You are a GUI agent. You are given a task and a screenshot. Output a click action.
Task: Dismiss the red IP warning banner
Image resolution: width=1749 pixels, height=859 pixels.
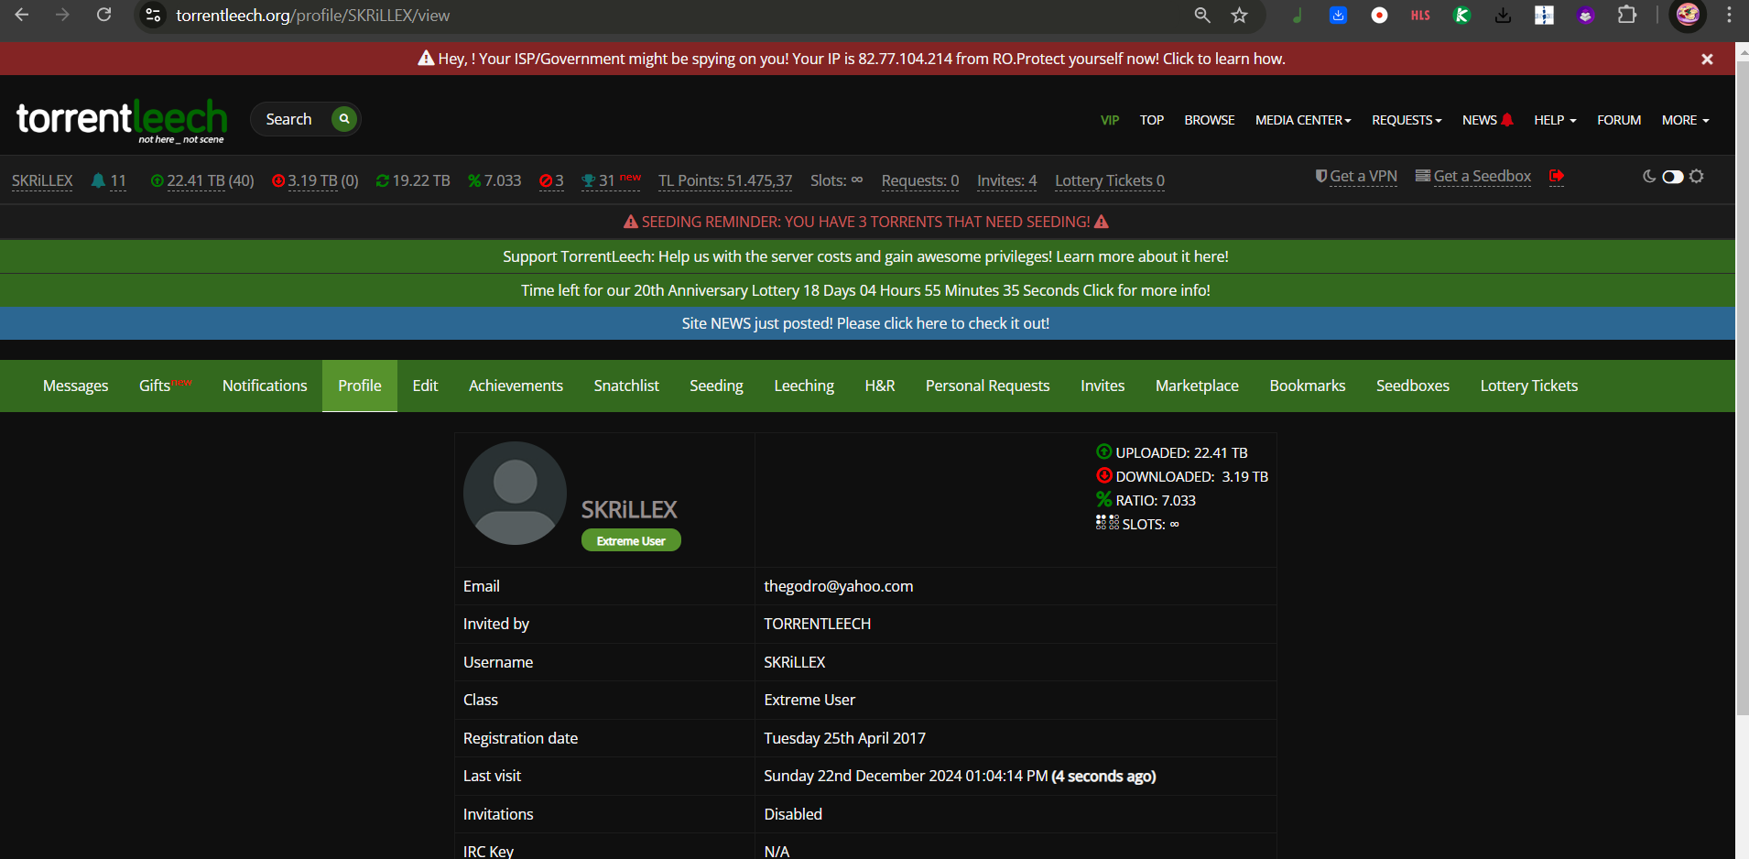pos(1707,59)
